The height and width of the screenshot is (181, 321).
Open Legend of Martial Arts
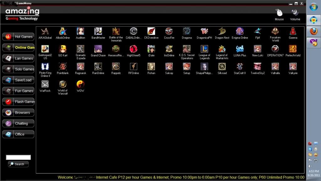pos(222,49)
